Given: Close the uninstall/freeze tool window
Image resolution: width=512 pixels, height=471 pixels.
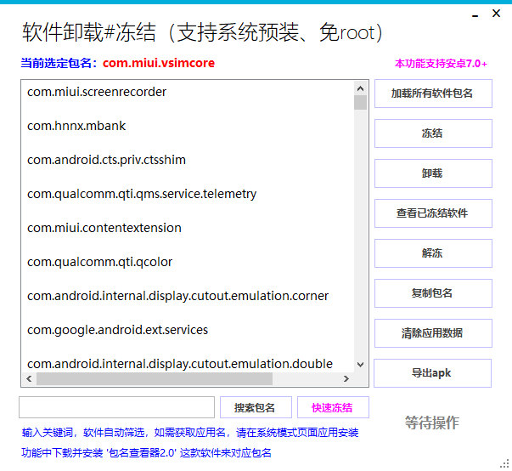Looking at the screenshot, I should [496, 14].
